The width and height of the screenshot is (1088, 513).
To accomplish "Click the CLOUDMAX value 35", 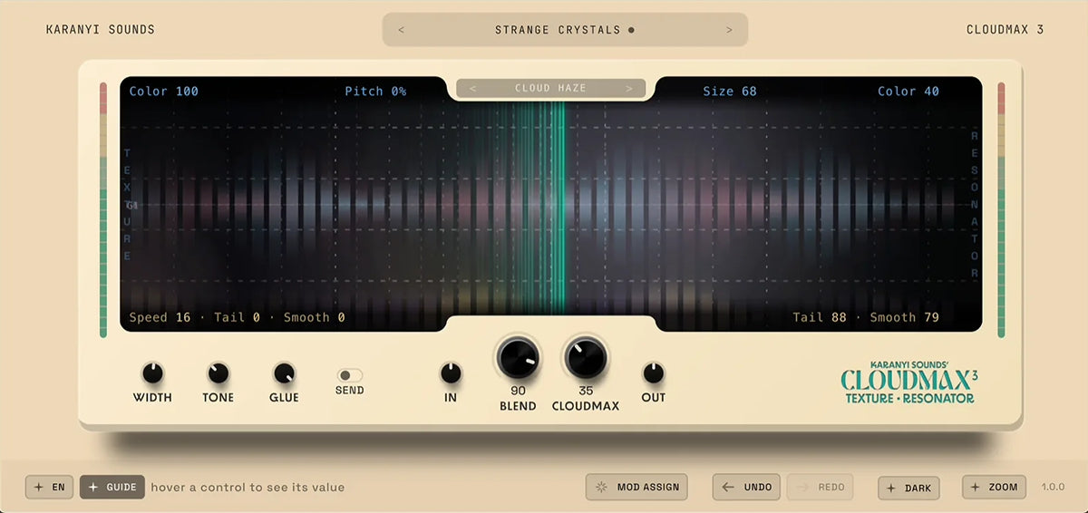I will [586, 391].
